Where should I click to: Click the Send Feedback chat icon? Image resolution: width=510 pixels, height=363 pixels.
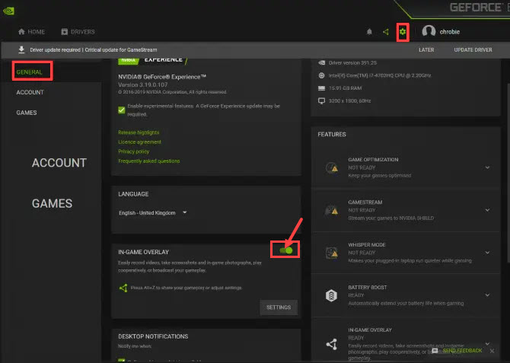pos(435,350)
